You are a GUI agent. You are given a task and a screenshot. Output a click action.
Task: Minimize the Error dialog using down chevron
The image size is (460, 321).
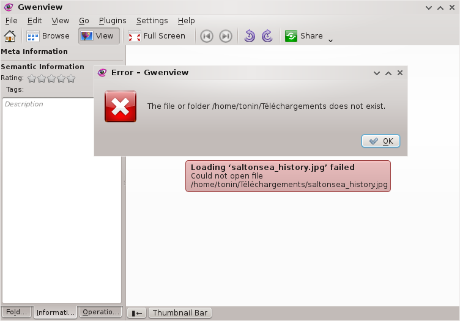[x=377, y=73]
